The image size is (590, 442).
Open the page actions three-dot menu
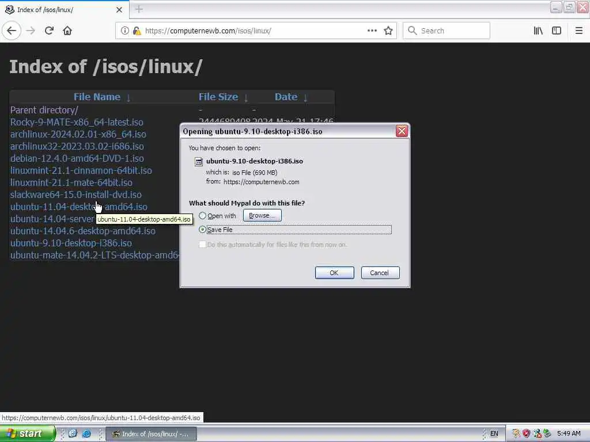[372, 31]
